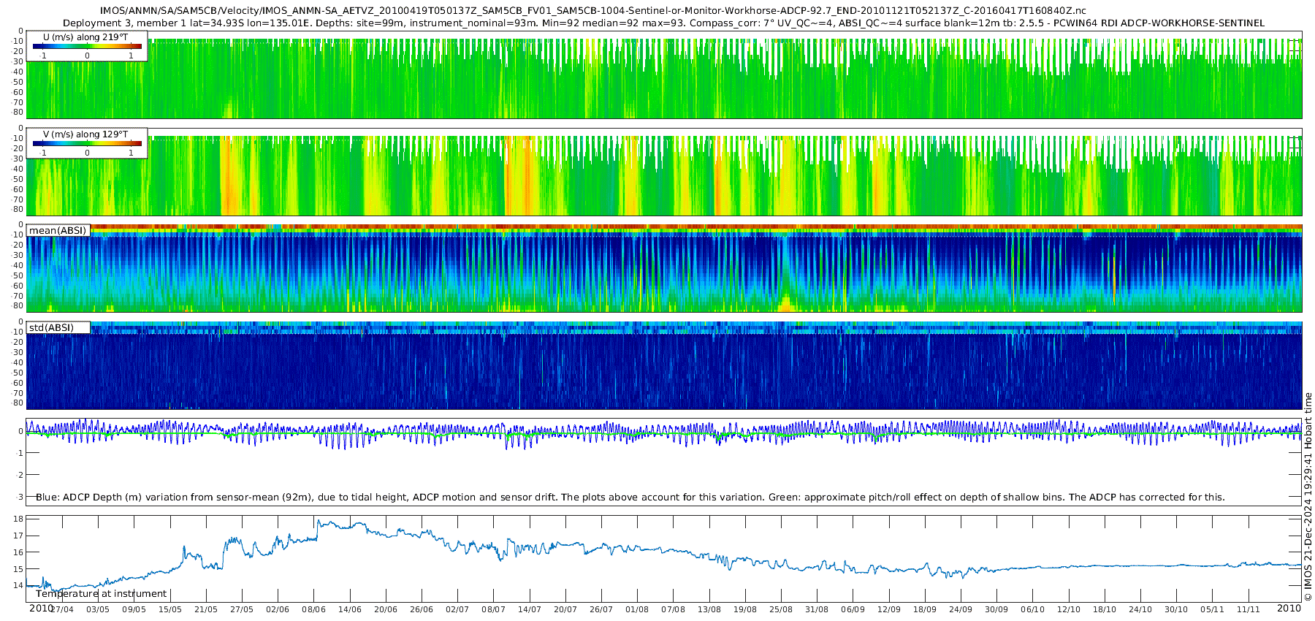Click the 2010 year label at right axis end
1315x621 pixels.
1289,609
